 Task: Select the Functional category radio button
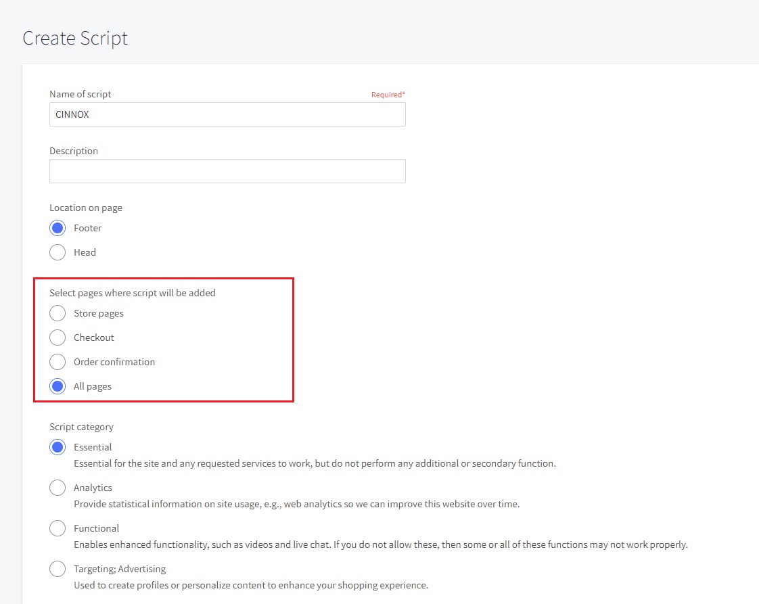(58, 528)
